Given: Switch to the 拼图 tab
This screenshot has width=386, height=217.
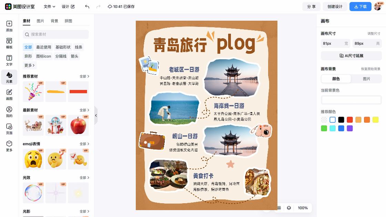Looking at the screenshot, I should 69,21.
